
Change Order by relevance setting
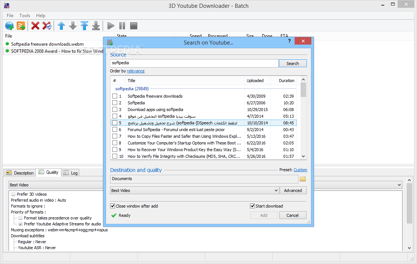point(136,71)
